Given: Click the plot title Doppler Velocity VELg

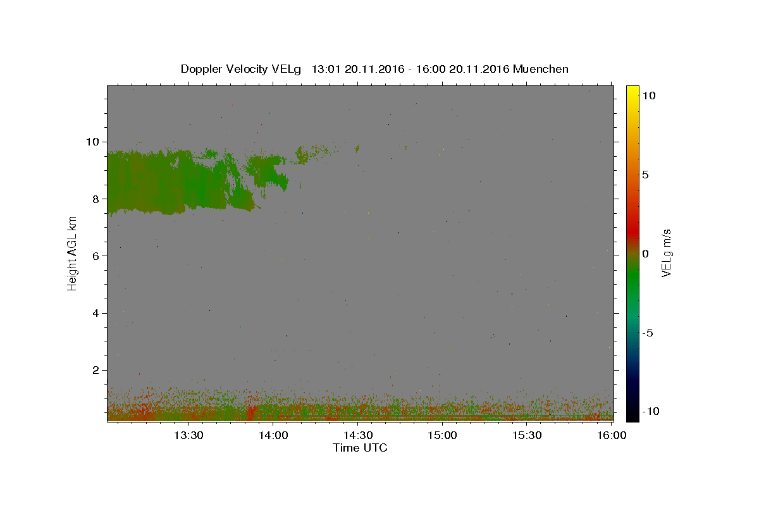Looking at the screenshot, I should pos(242,69).
